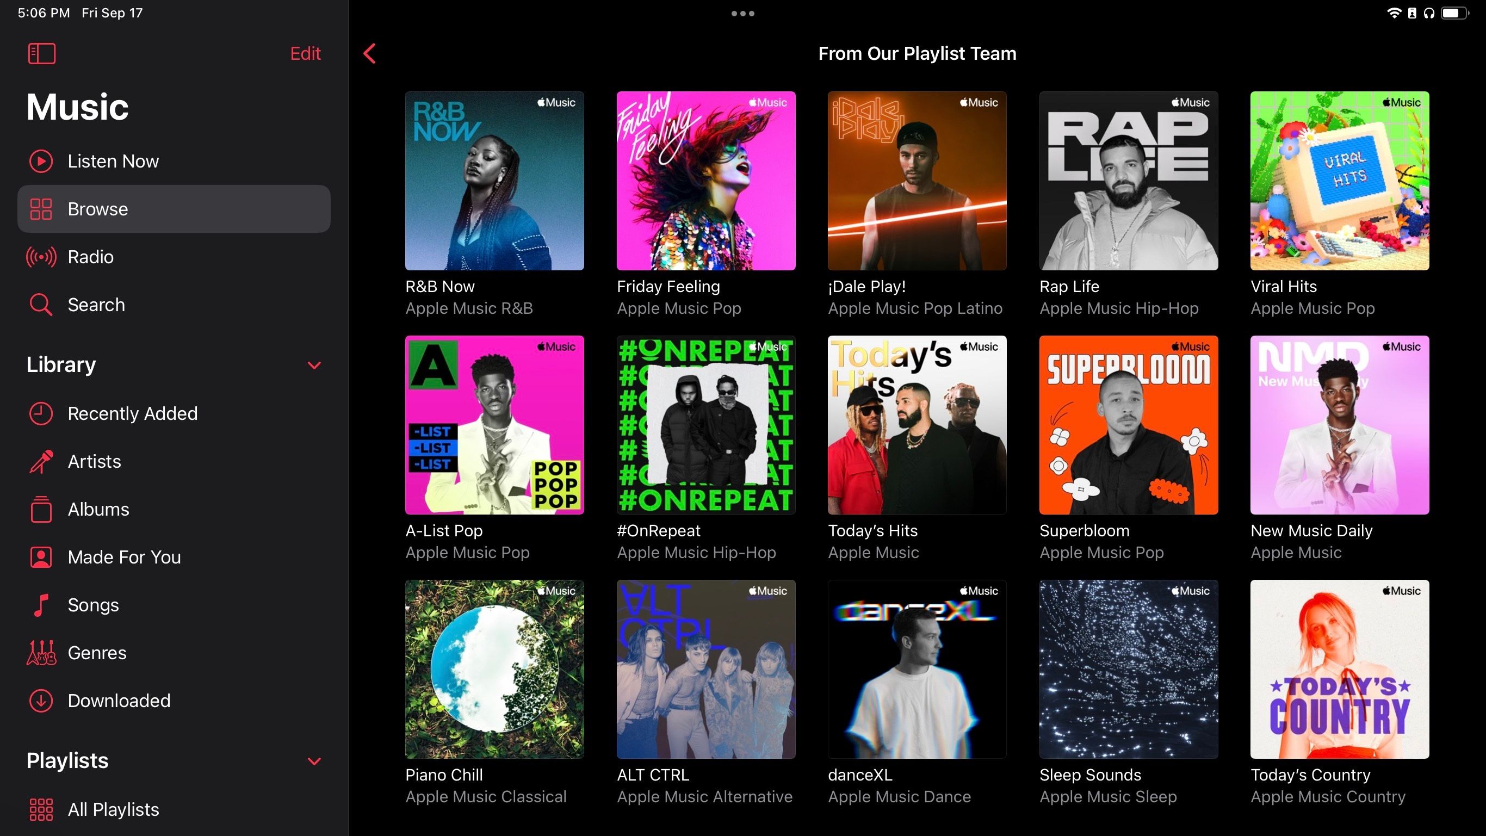Click the Listen Now icon in sidebar
Viewport: 1486px width, 836px height.
click(x=41, y=160)
